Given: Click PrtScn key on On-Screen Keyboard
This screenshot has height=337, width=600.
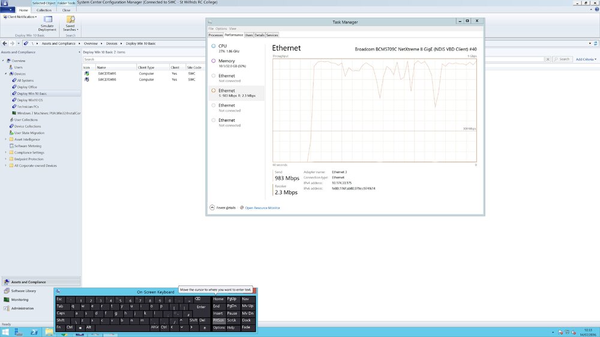Looking at the screenshot, I should [218, 320].
